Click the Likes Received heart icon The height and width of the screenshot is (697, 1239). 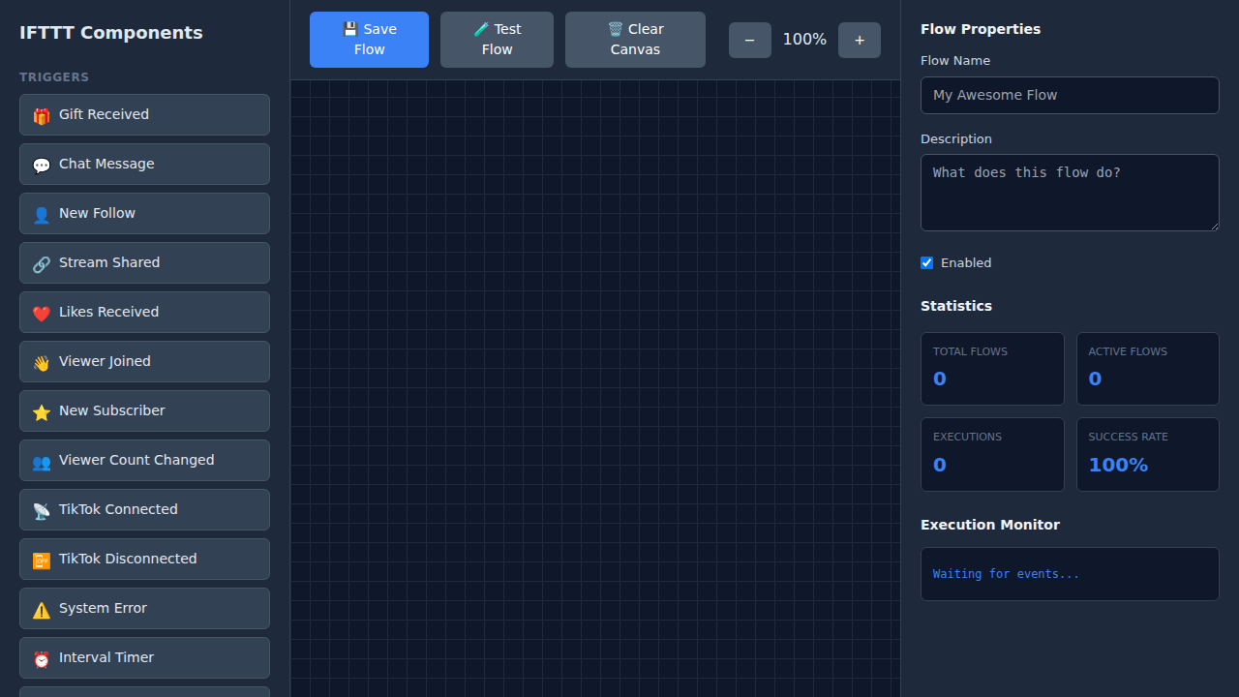click(41, 313)
